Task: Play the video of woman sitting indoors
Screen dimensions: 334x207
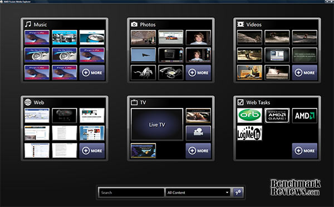Action: click(x=249, y=73)
